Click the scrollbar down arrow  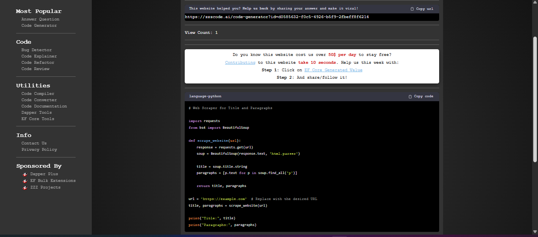tap(535, 231)
